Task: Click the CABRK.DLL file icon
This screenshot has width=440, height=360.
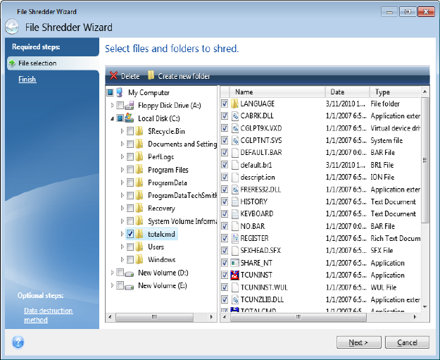Action: (235, 116)
